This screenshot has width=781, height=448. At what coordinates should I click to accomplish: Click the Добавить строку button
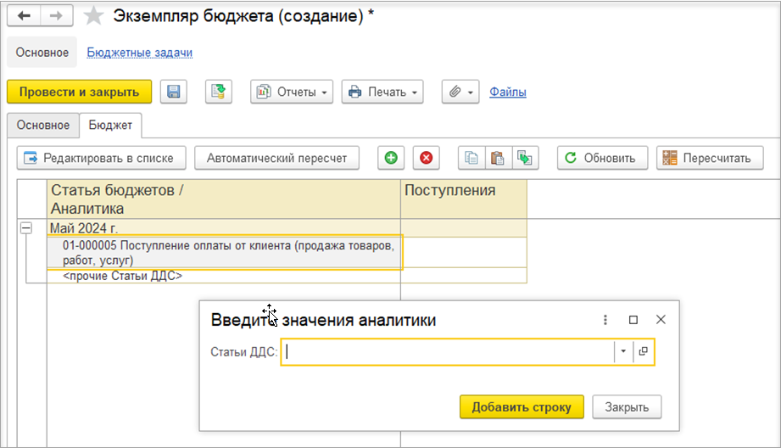click(522, 406)
